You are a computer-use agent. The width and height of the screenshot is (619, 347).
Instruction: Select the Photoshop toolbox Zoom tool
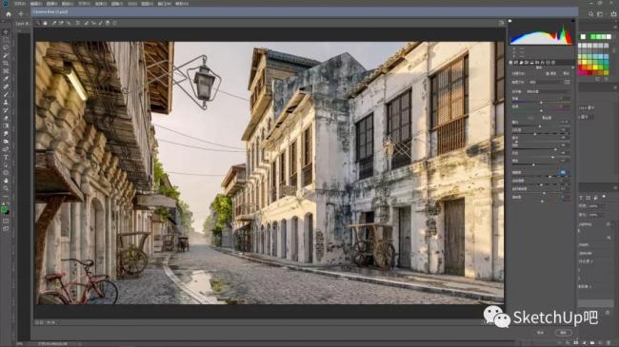click(6, 188)
